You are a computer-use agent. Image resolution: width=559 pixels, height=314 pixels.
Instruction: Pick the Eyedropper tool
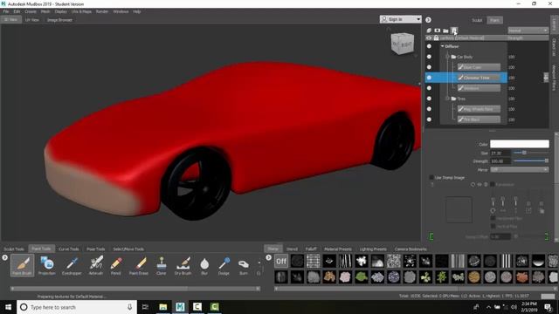pos(72,265)
